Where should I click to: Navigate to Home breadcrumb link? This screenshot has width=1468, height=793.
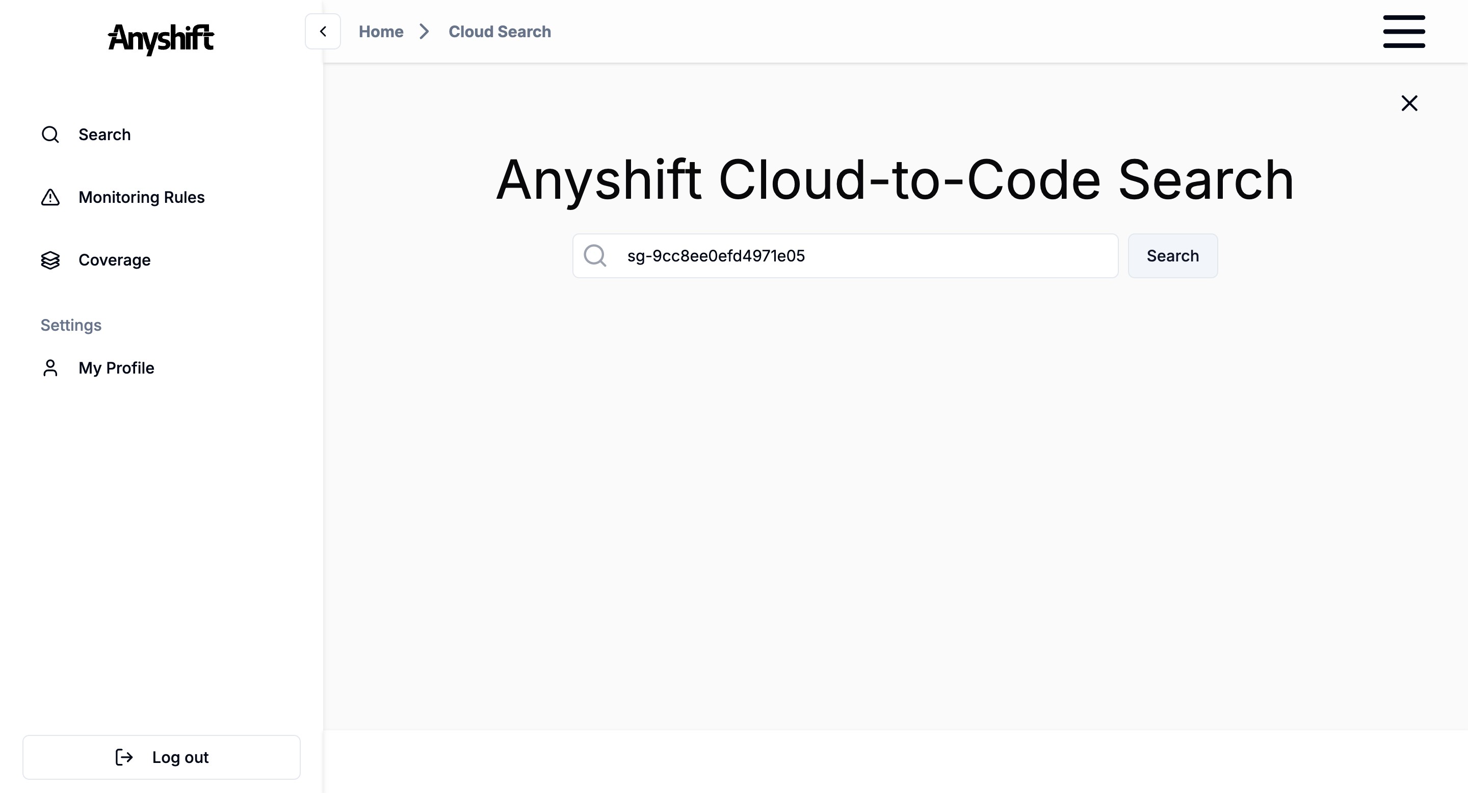[x=381, y=31]
